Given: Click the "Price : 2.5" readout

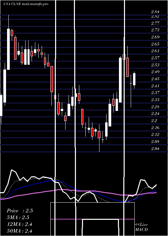Looking at the screenshot, I should coord(20,211).
